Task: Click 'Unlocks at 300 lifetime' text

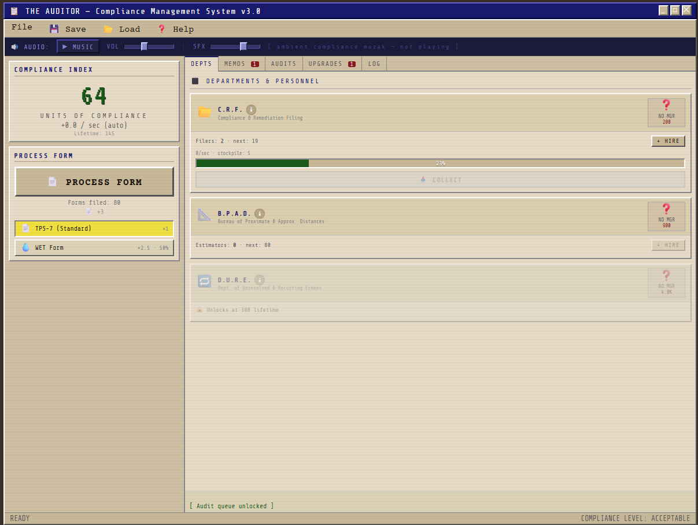Action: pyautogui.click(x=242, y=310)
